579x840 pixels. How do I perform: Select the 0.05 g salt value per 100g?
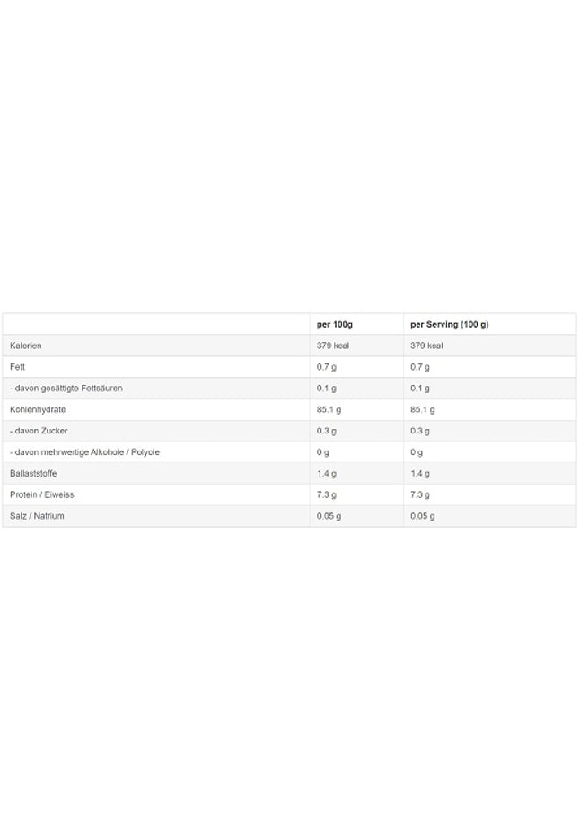[329, 516]
